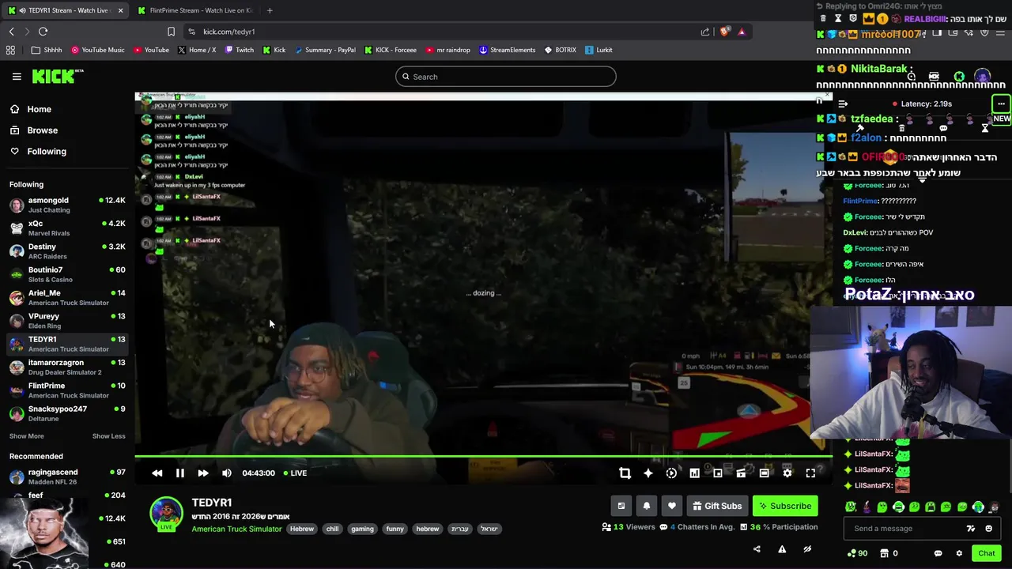Open American Truck Simulator category link
The image size is (1012, 569).
[x=236, y=529]
